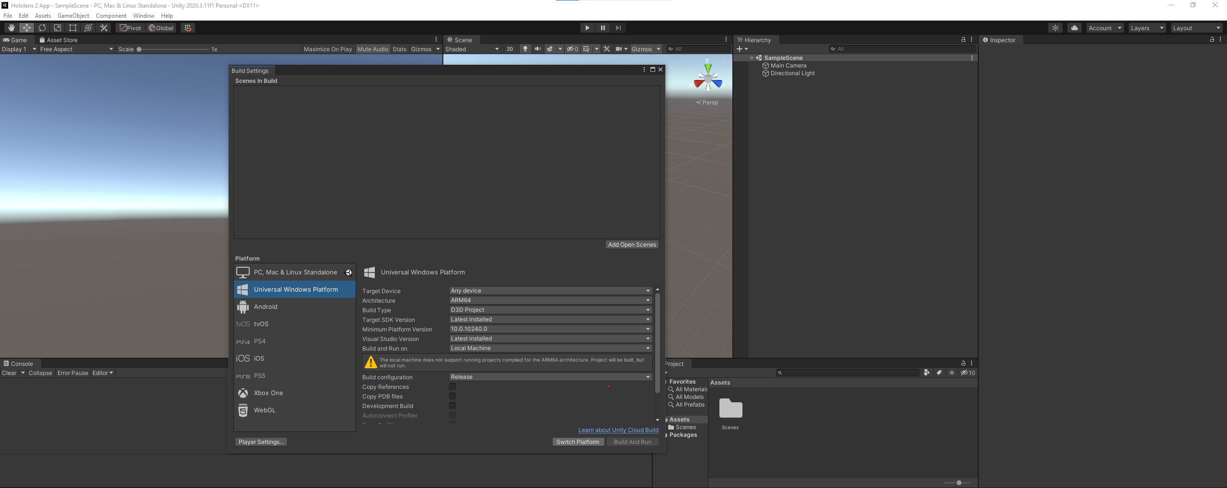This screenshot has height=488, width=1227.
Task: Select the Rect tool
Action: pyautogui.click(x=73, y=28)
